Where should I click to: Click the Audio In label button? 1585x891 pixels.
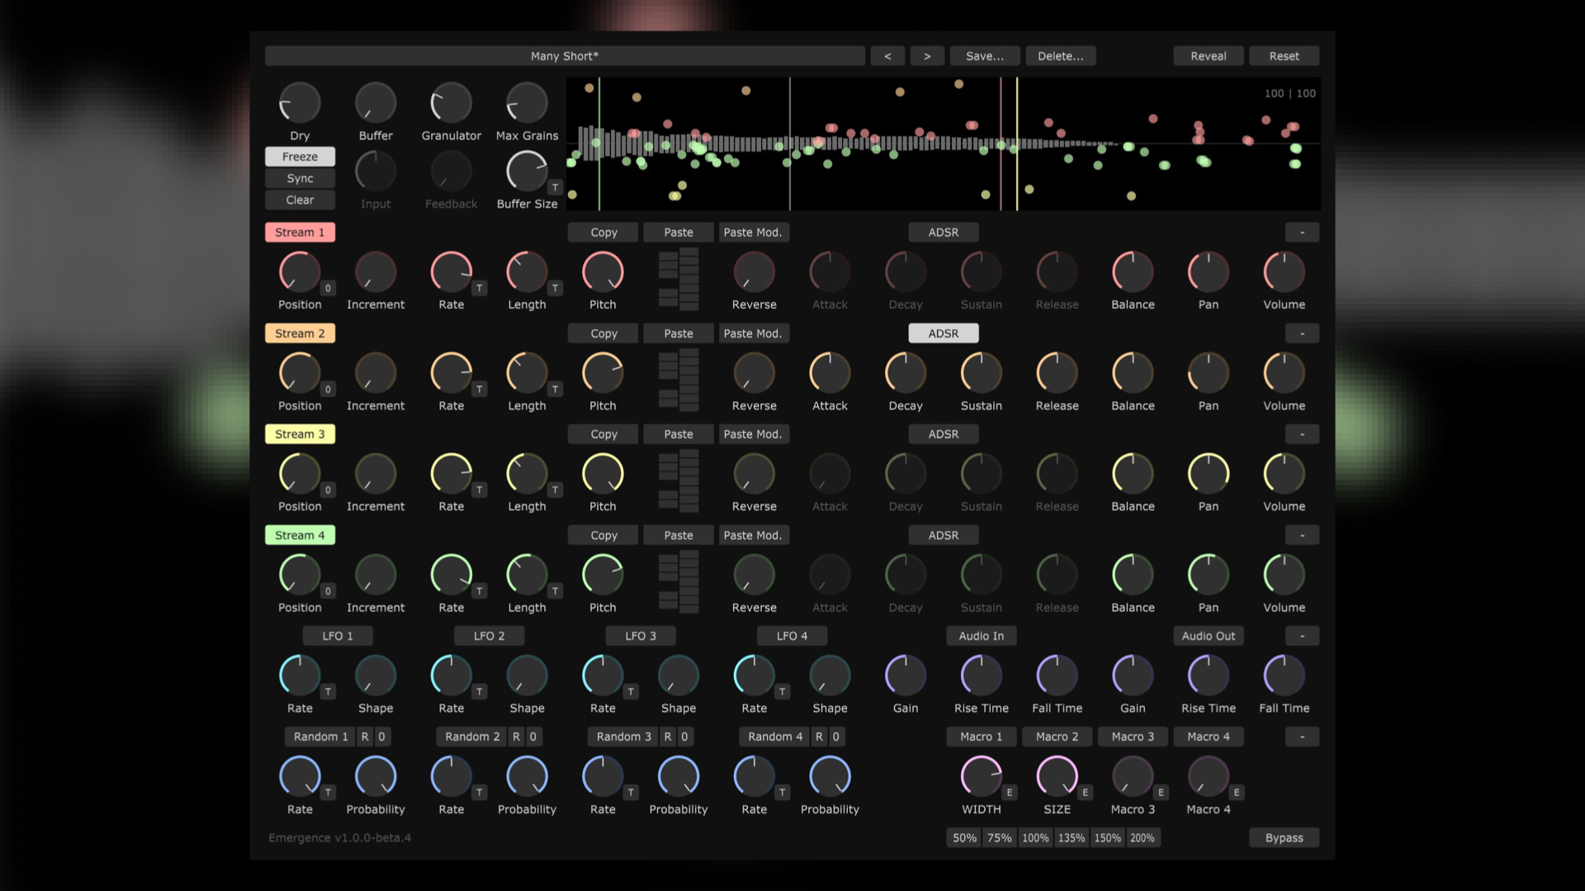(x=981, y=636)
